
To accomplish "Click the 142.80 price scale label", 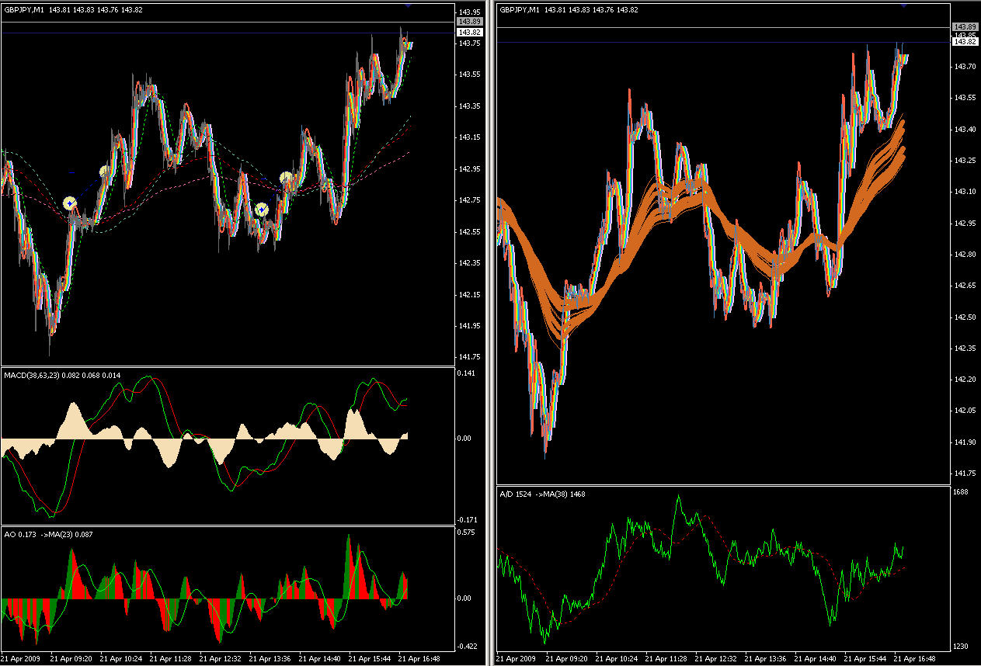I will [965, 255].
